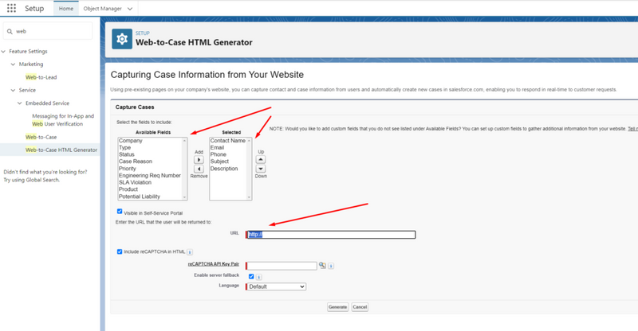Screen dimensions: 638x331
Task: Click the Selected fields list scrollbar
Action: (x=249, y=169)
